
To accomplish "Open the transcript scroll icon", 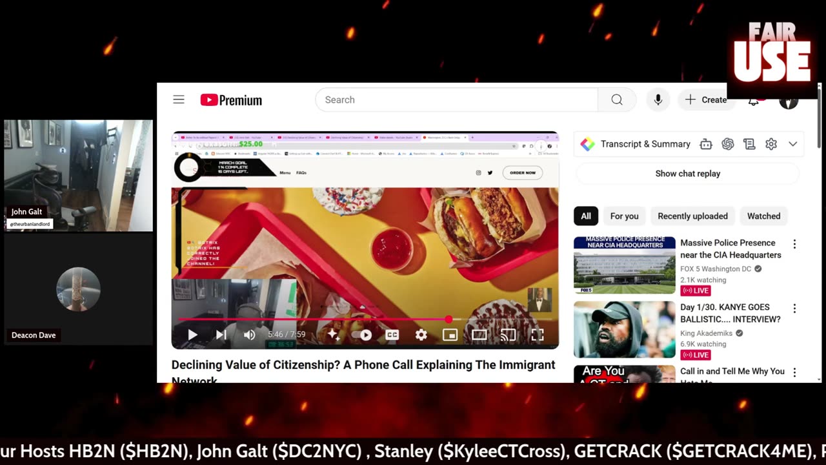I will pos(749,144).
